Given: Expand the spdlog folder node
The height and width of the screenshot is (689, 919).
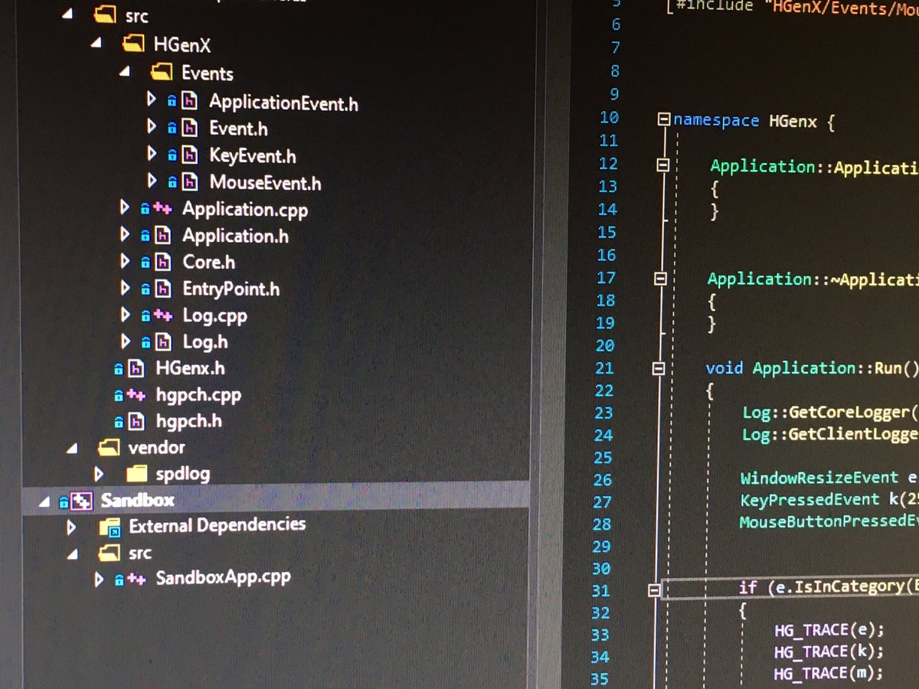Looking at the screenshot, I should coord(99,474).
